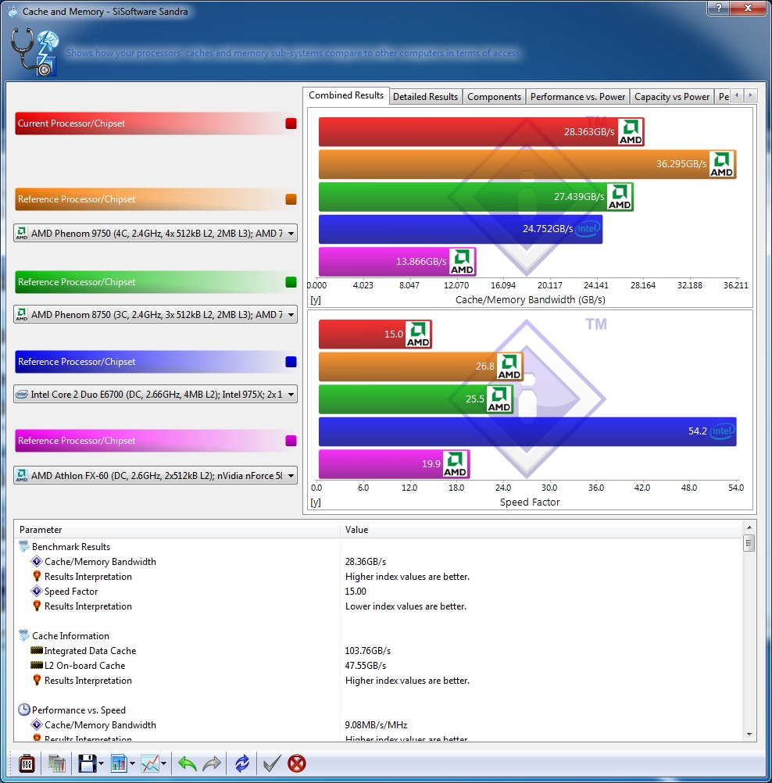Click the red 28.363GB/s bandwidth bar
This screenshot has width=772, height=783.
(481, 132)
